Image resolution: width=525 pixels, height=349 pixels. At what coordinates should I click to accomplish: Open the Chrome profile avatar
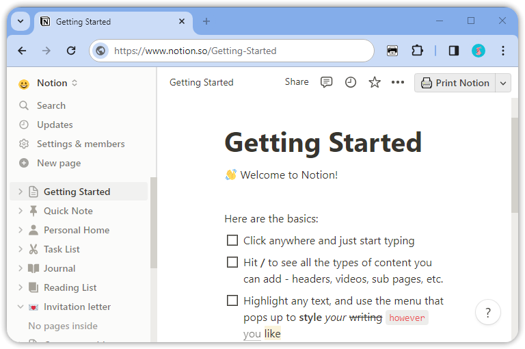coord(479,51)
